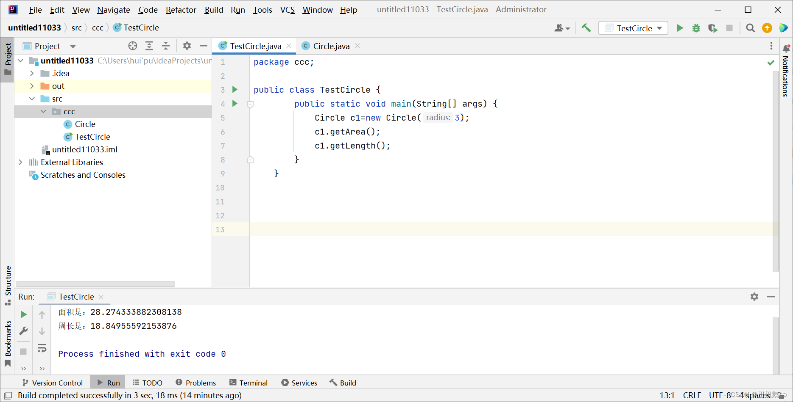The width and height of the screenshot is (793, 402).
Task: Collapse all in Project panel
Action: click(166, 46)
